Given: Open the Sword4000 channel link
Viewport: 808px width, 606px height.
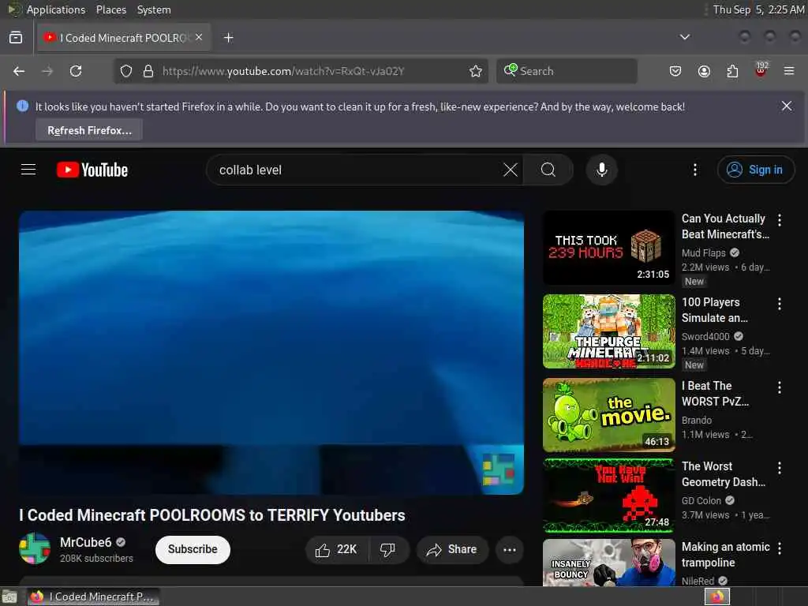Looking at the screenshot, I should [x=705, y=336].
